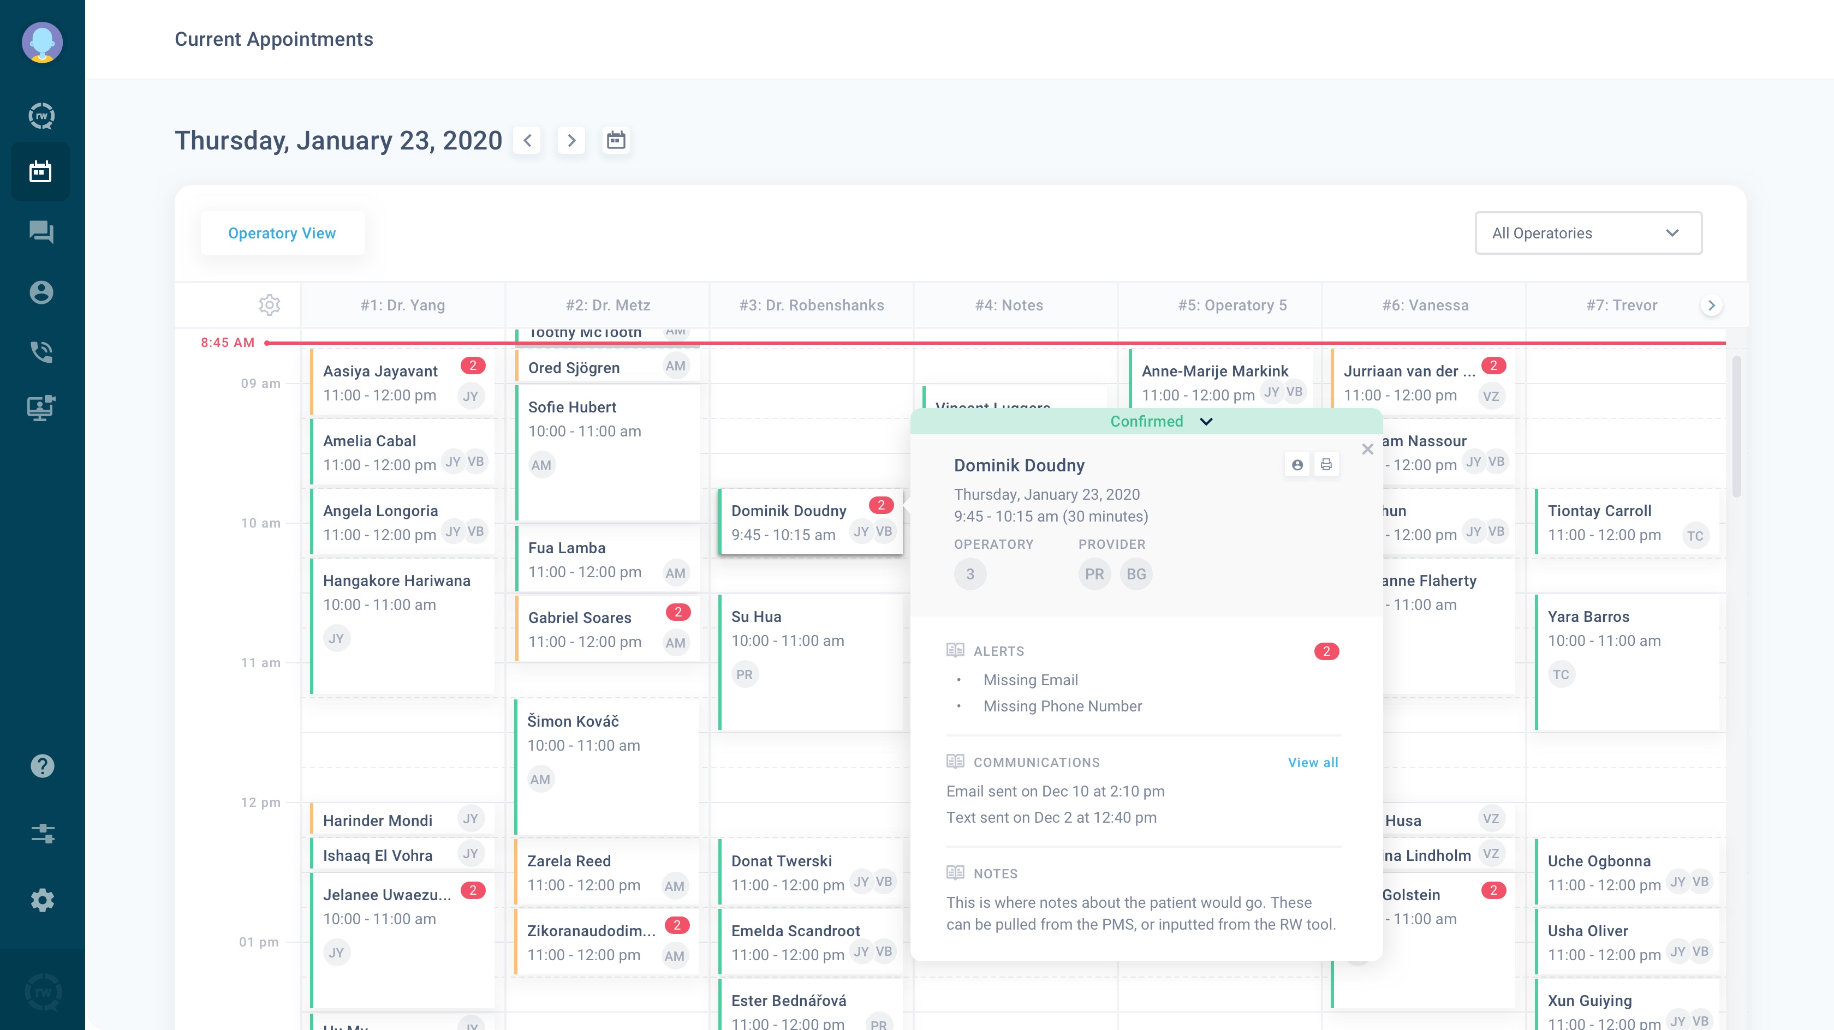1834x1030 pixels.
Task: Click the Missing Phone Number alert text
Action: 1062,706
